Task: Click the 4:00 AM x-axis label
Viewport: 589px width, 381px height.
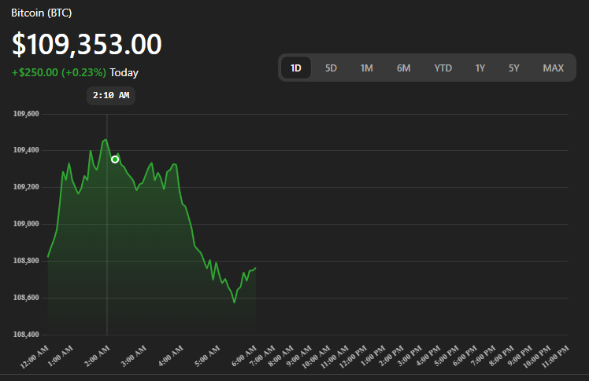Action: (x=171, y=357)
